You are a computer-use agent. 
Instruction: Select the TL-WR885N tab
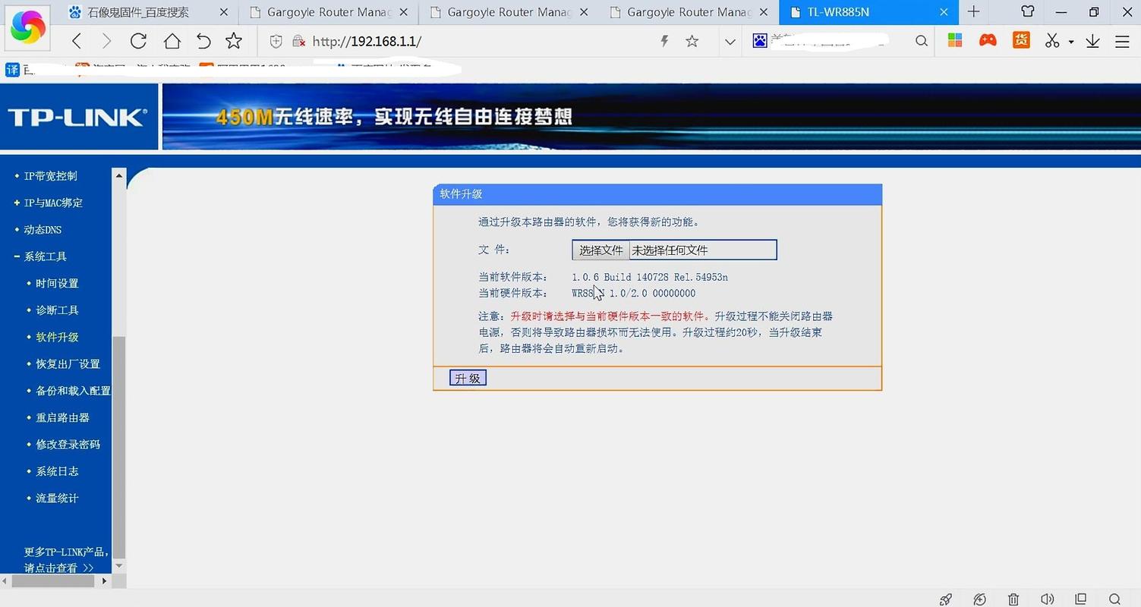[868, 12]
